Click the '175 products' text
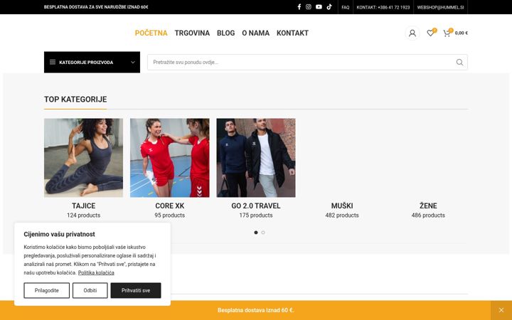512x320 pixels. (x=256, y=215)
